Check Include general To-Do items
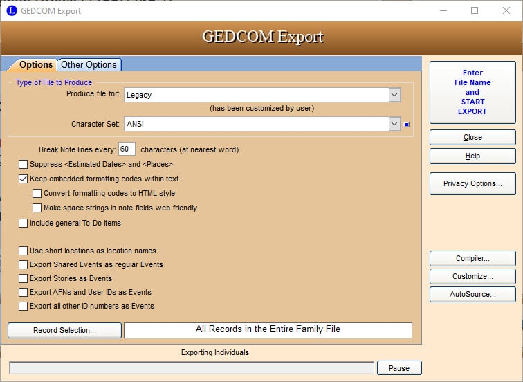The height and width of the screenshot is (382, 523). (24, 224)
